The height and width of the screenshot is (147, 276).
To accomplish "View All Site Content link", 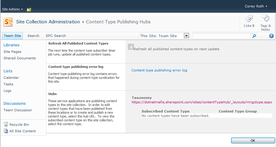I will [x=22, y=131].
